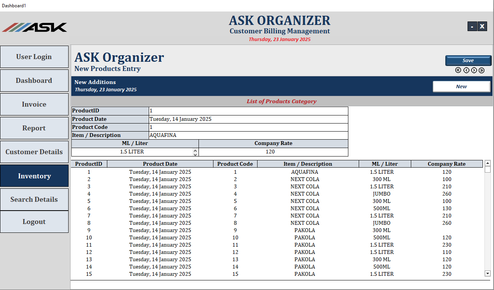The image size is (494, 290).
Task: Click the ML / Liter field showing 1.5 LITER
Action: click(132, 152)
